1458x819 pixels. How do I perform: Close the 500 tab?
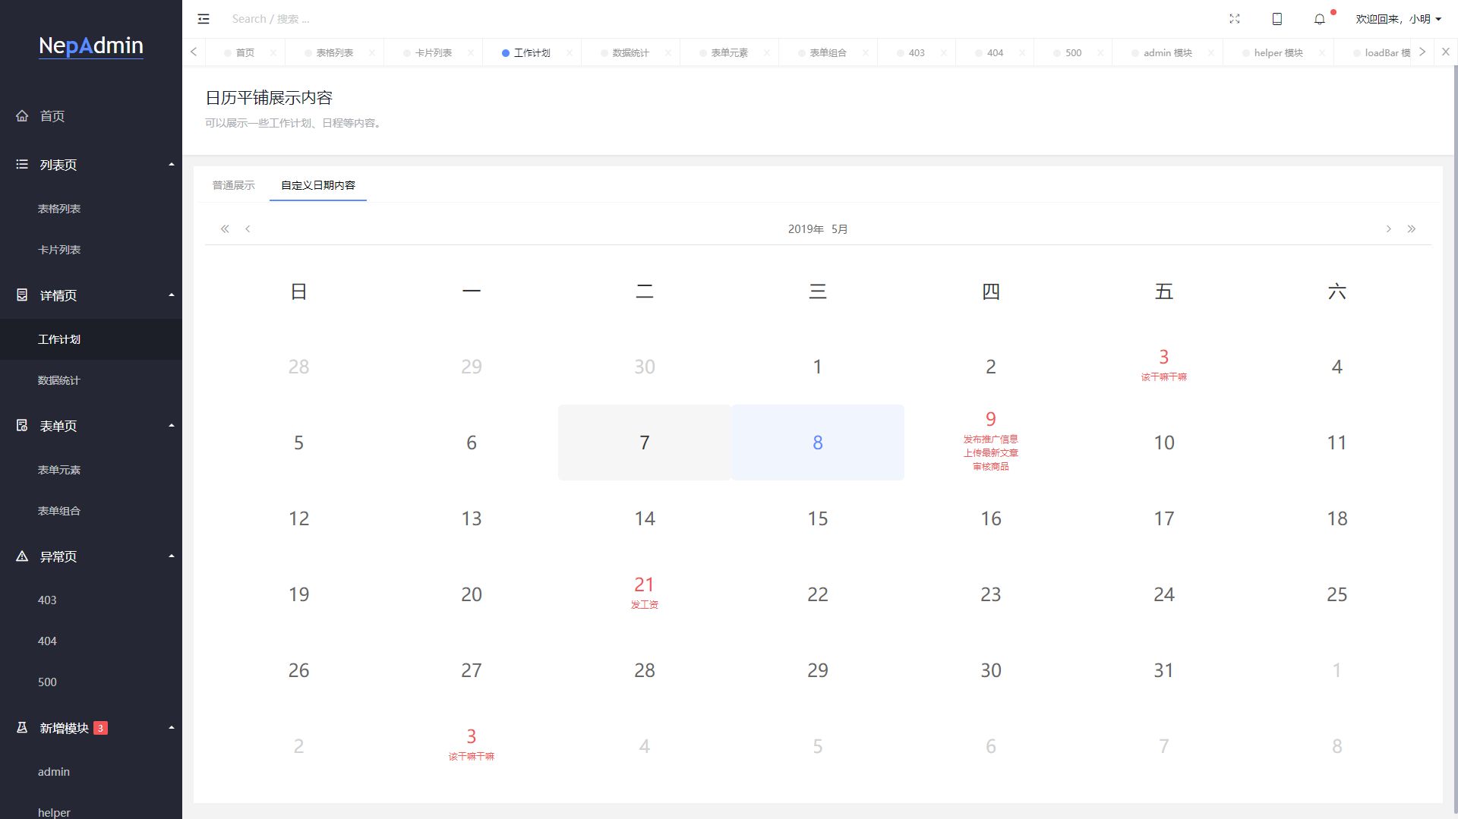1100,53
